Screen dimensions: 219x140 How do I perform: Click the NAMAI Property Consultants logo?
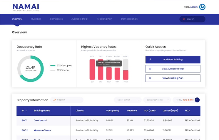[x=26, y=8]
